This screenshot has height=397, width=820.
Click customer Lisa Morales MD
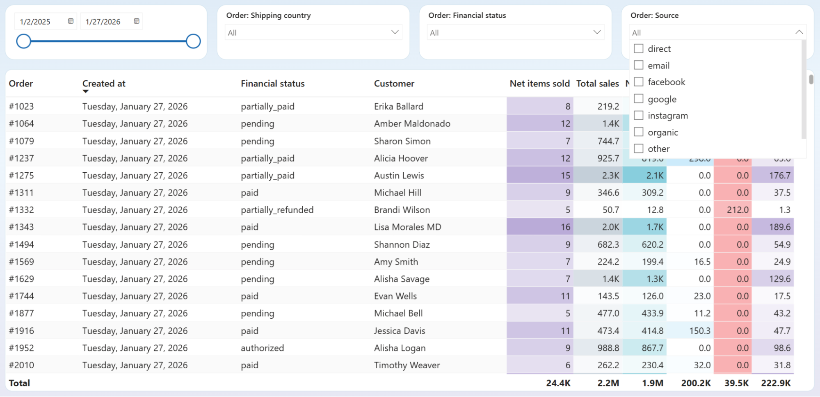tap(407, 227)
